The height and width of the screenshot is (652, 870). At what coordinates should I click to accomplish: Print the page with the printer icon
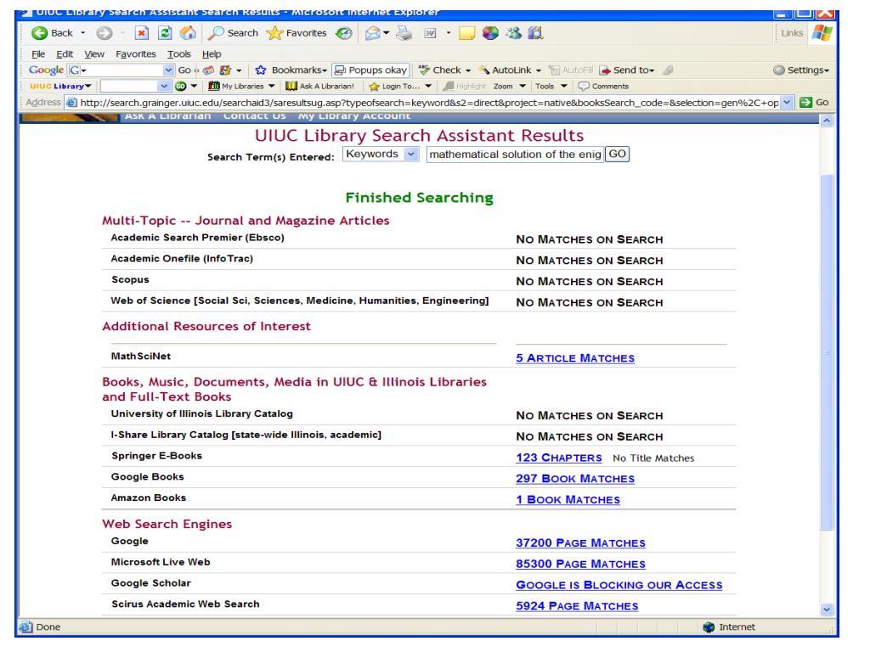coord(404,33)
